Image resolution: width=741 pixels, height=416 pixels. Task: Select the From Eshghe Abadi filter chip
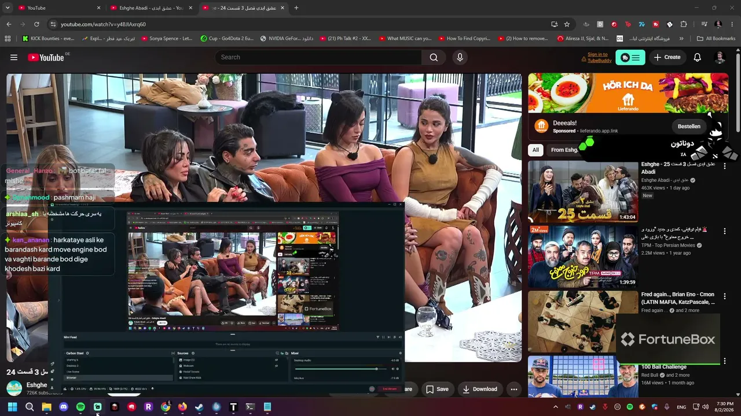click(564, 150)
